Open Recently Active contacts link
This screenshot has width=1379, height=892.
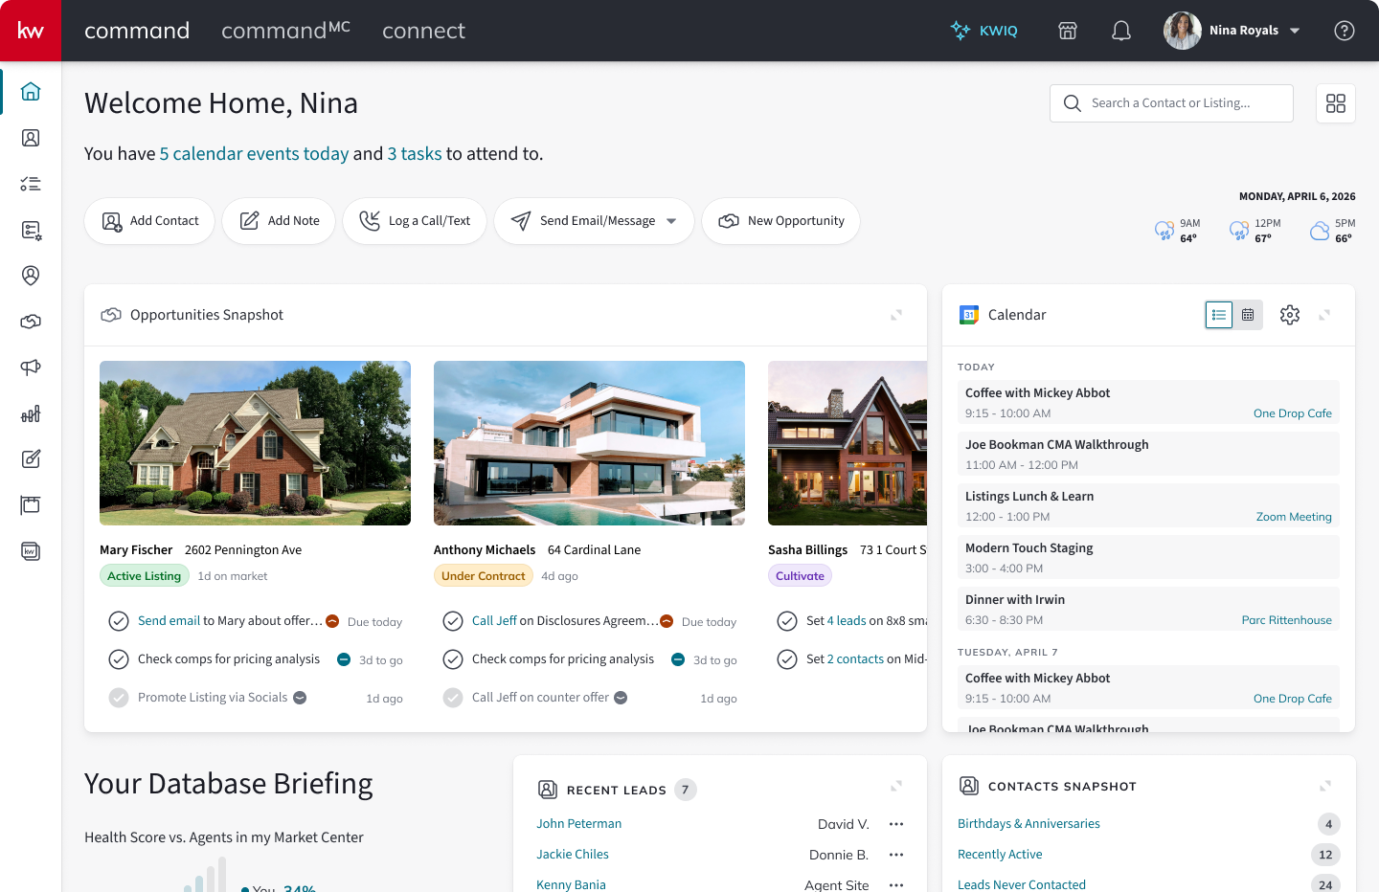pos(1000,854)
